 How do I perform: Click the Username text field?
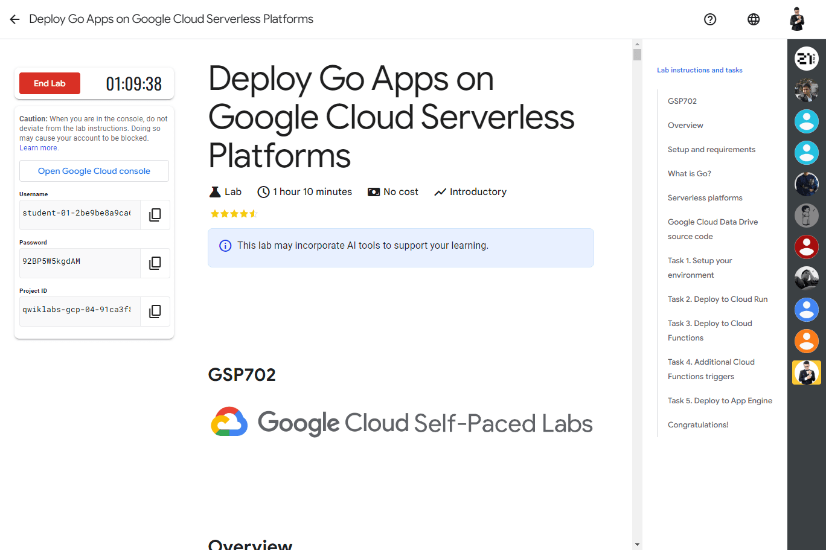[80, 214]
